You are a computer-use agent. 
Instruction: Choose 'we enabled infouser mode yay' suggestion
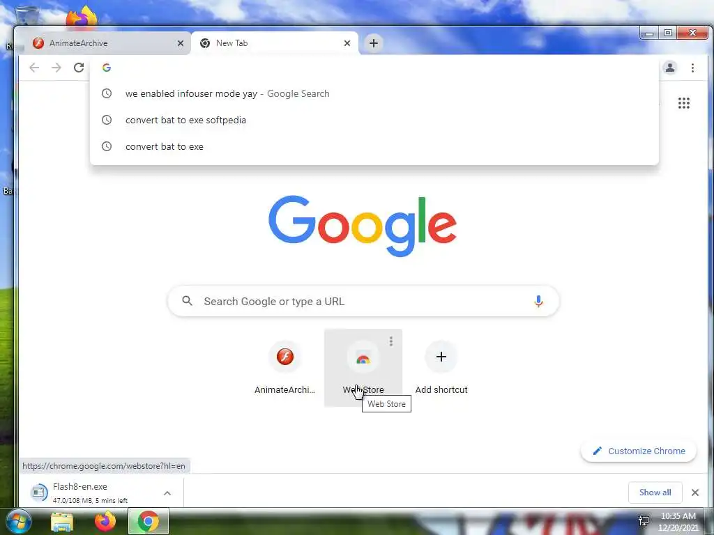click(x=374, y=94)
